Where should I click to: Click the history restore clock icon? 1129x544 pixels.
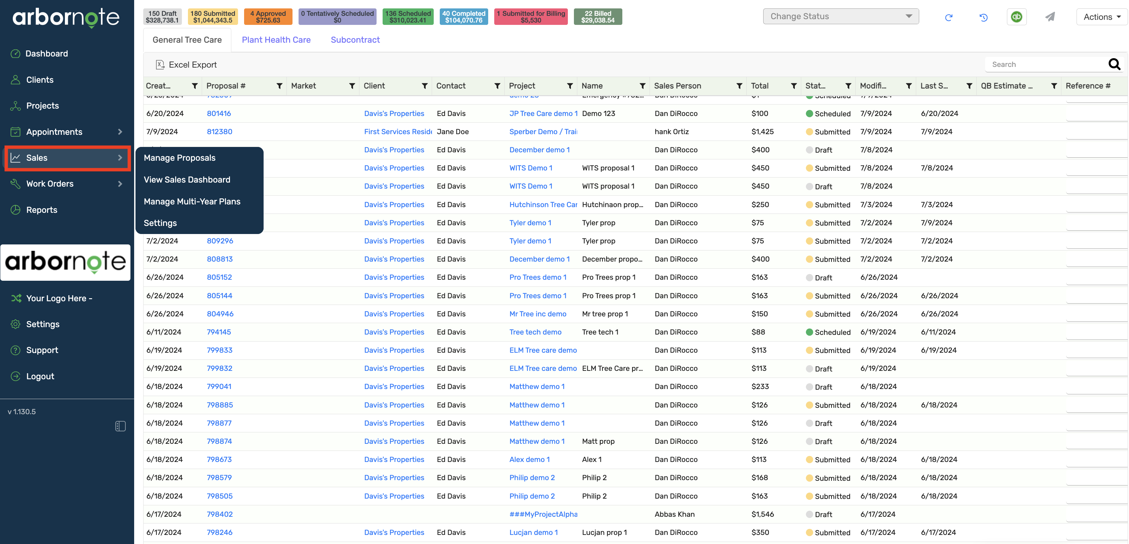coord(983,17)
